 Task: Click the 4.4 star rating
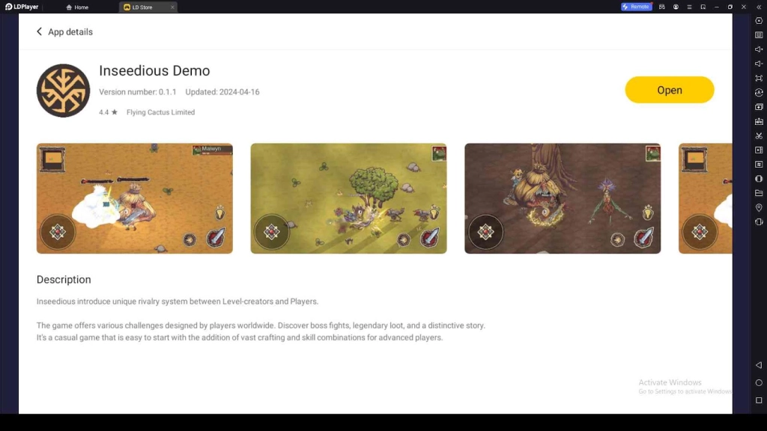[x=108, y=112]
